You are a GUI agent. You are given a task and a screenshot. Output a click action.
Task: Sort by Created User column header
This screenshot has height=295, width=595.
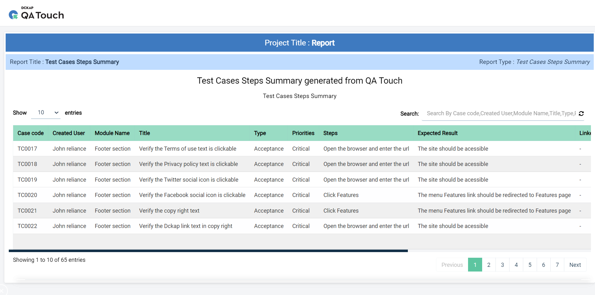tap(69, 133)
